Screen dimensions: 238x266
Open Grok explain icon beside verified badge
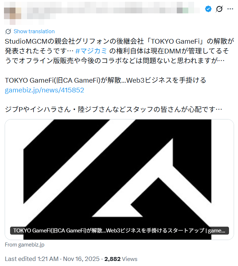click(219, 9)
